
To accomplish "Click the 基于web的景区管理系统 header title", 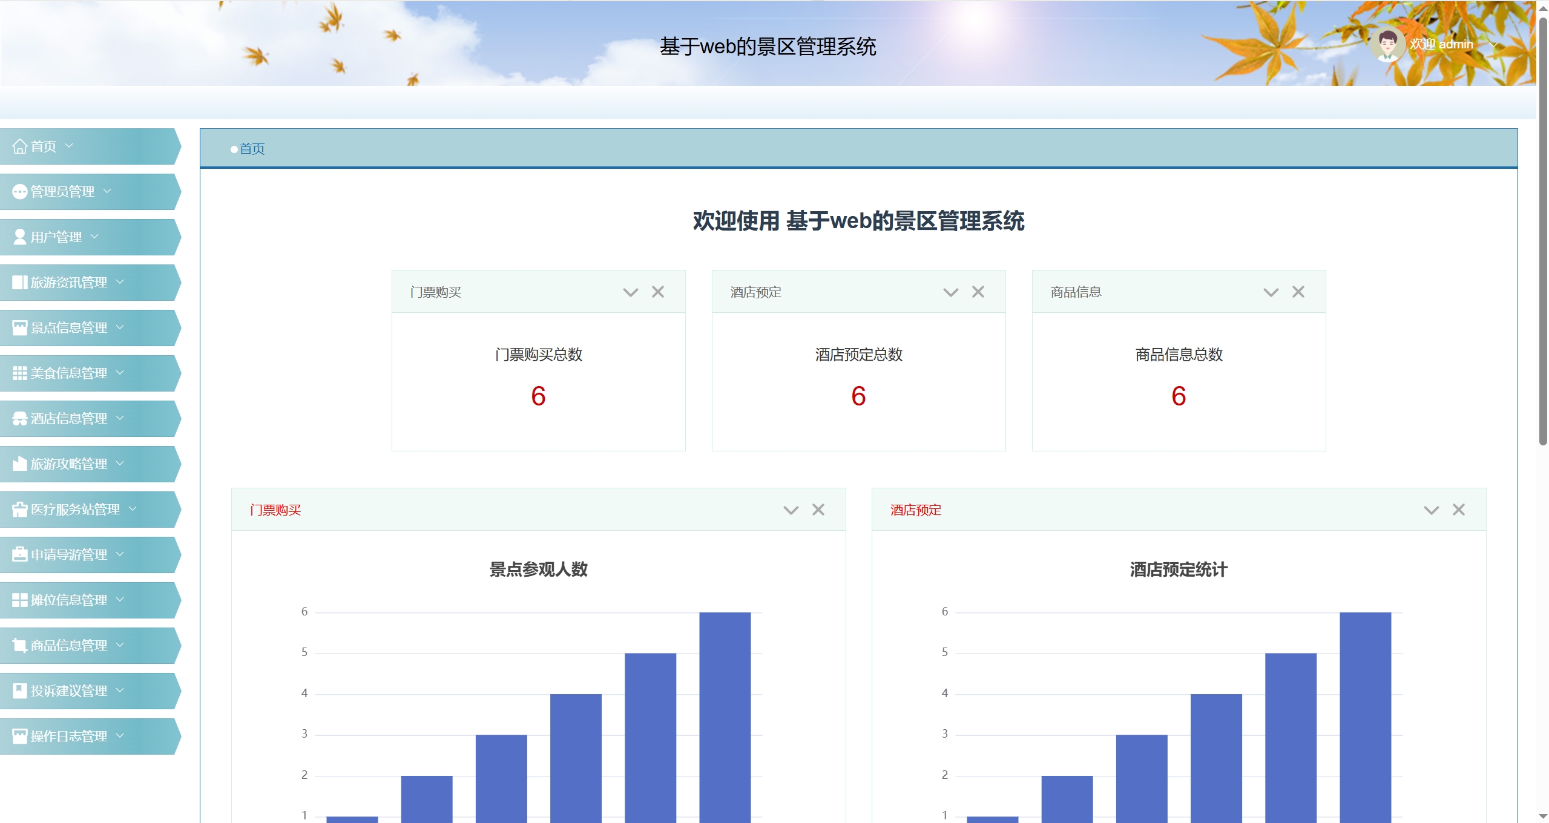I will tap(768, 47).
